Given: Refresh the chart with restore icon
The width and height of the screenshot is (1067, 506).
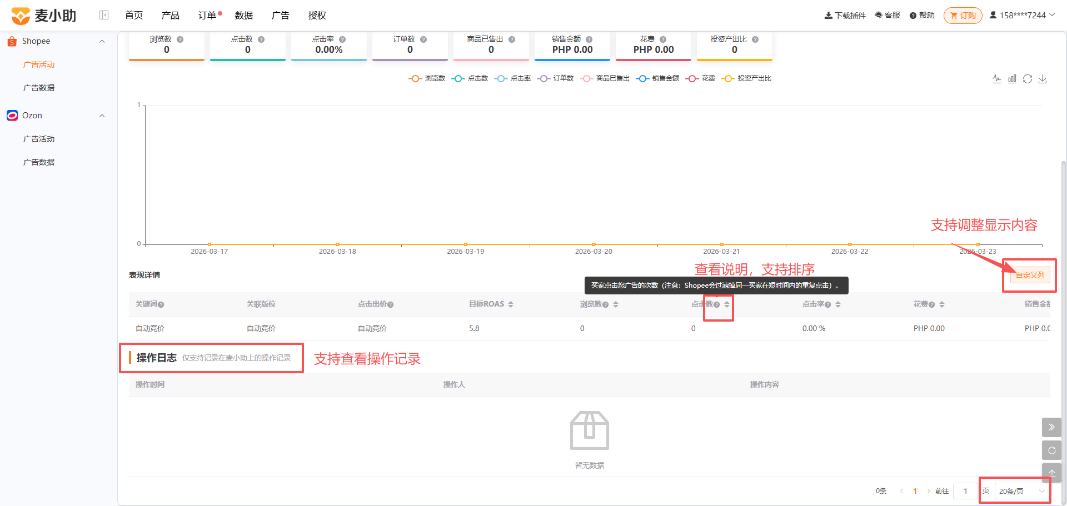Looking at the screenshot, I should coord(1028,79).
